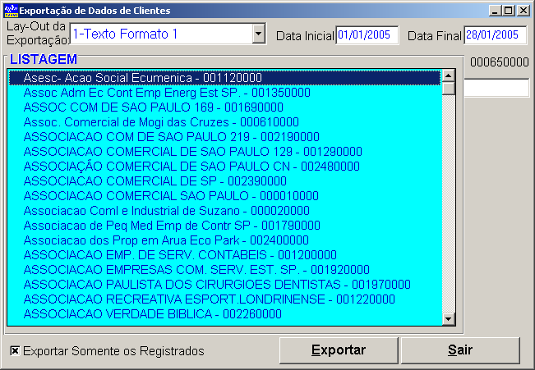Select Associacao dos Prop em Arua Eco Park
Screen dimensions: 535x370
pyautogui.click(x=224, y=240)
